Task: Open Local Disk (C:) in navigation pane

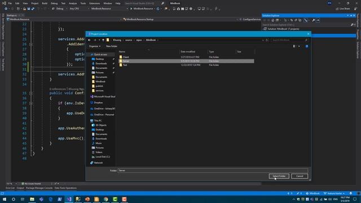Action: (x=103, y=157)
